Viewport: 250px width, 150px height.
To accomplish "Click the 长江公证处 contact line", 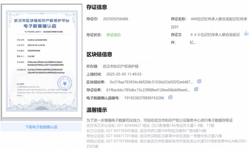I will (151, 130).
